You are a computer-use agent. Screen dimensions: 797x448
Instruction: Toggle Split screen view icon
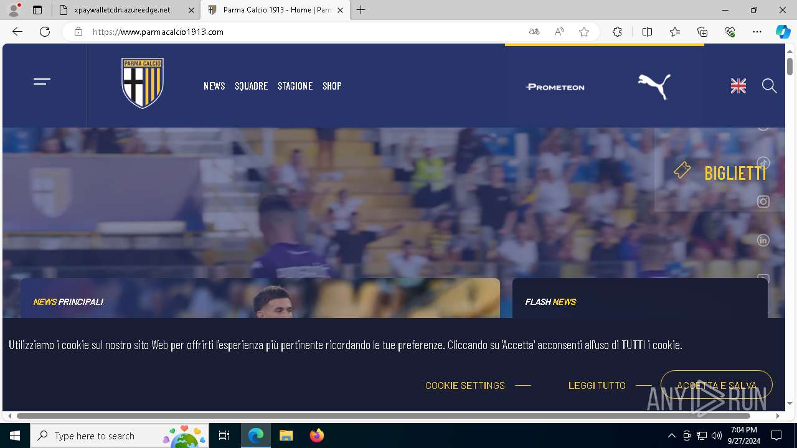click(647, 32)
